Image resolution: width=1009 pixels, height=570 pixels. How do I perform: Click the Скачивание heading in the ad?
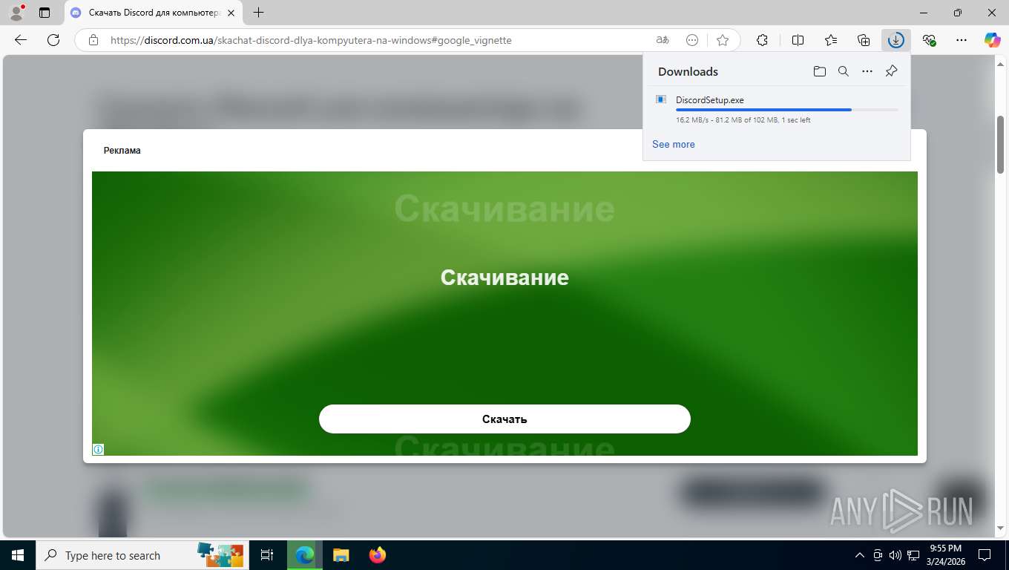tap(504, 277)
